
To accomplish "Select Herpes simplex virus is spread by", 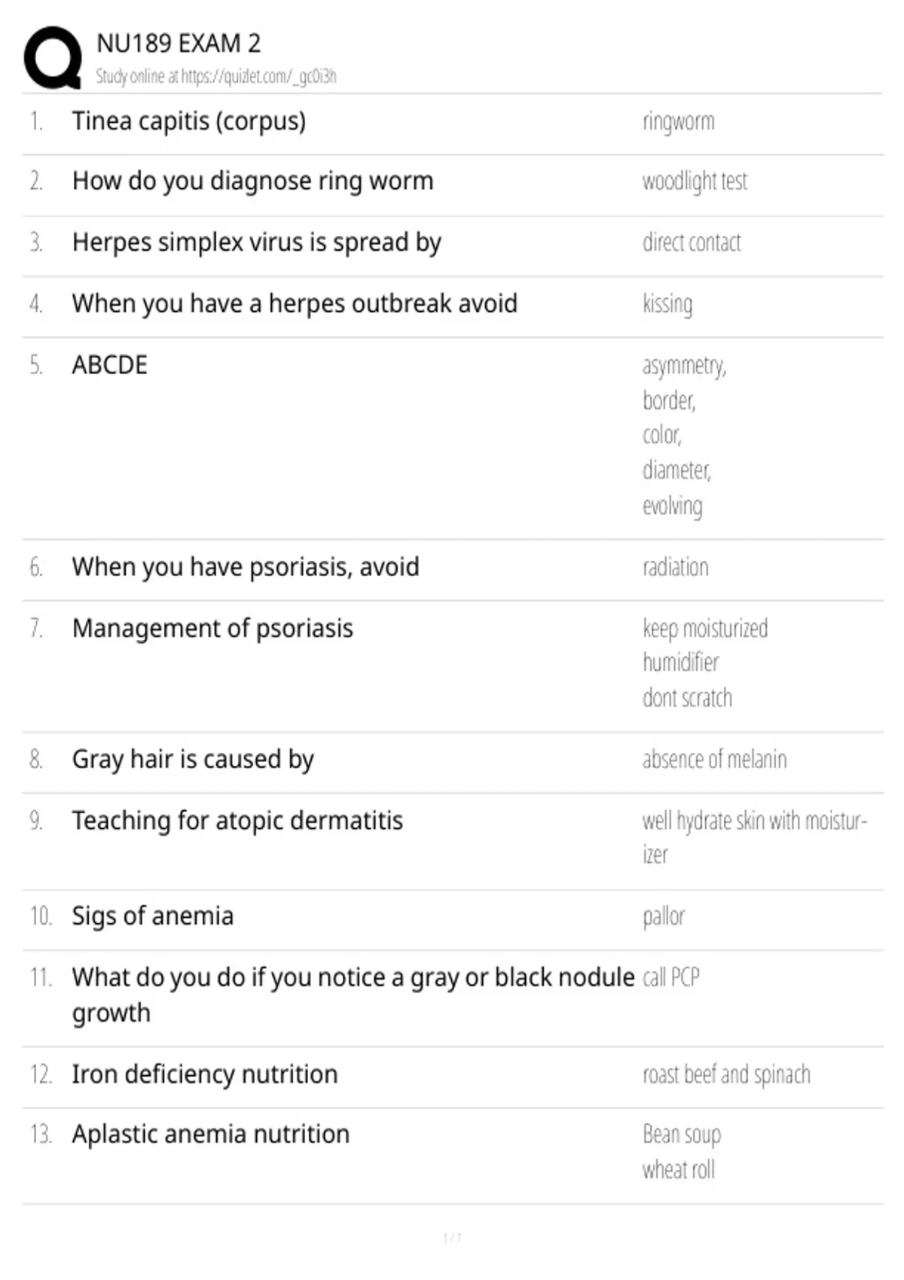I will point(257,242).
